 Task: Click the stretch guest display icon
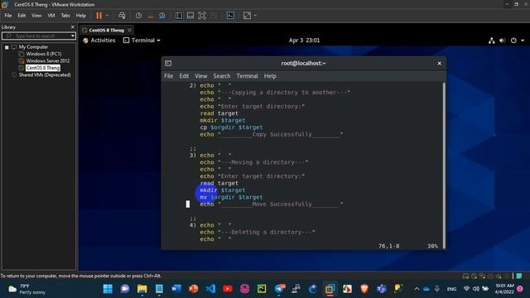247,16
